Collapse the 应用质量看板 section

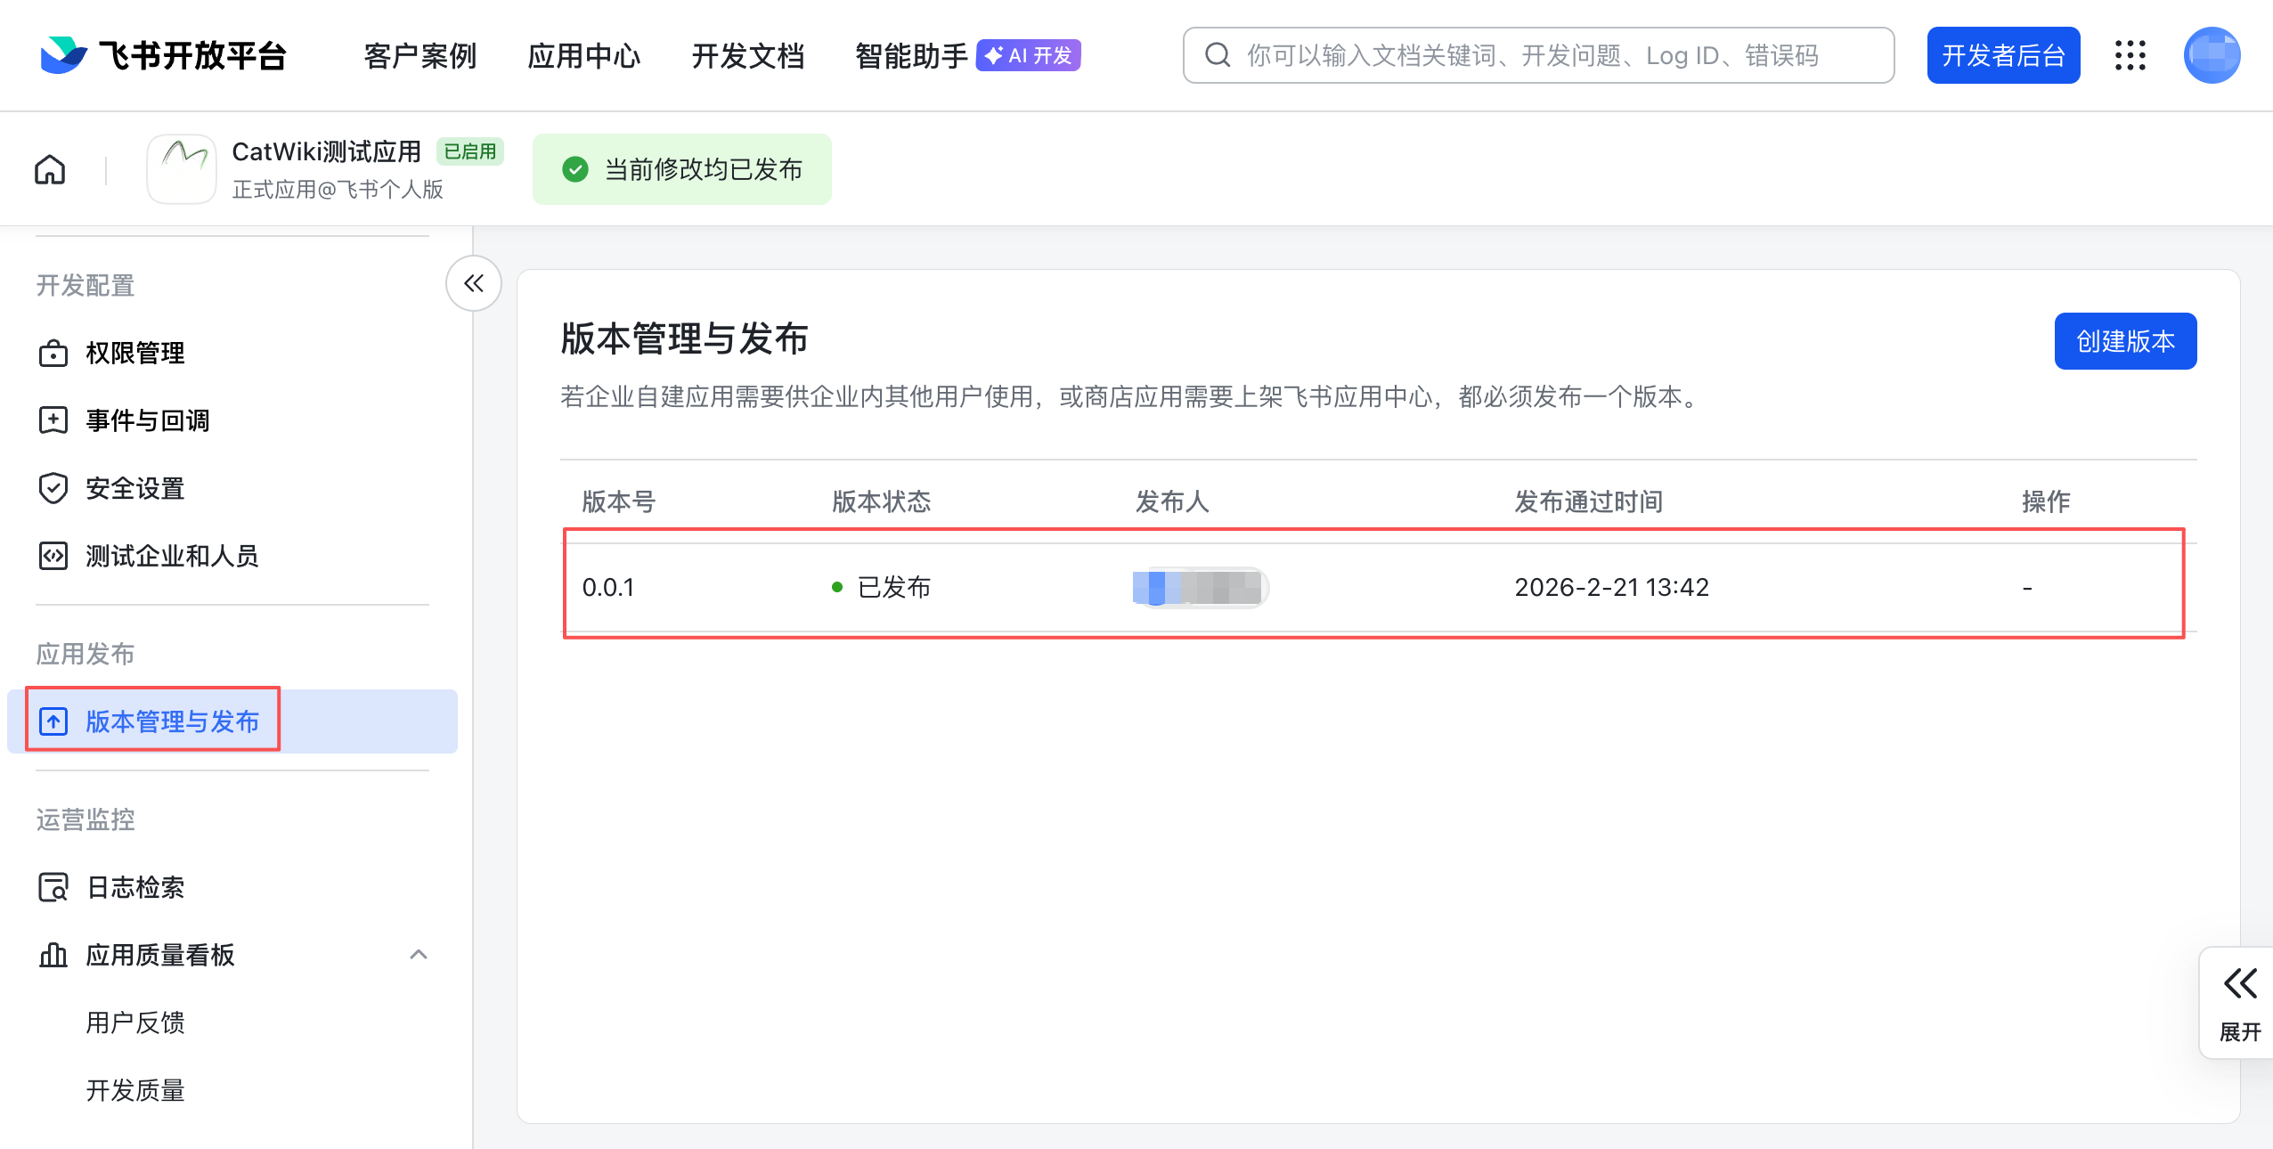coord(420,955)
